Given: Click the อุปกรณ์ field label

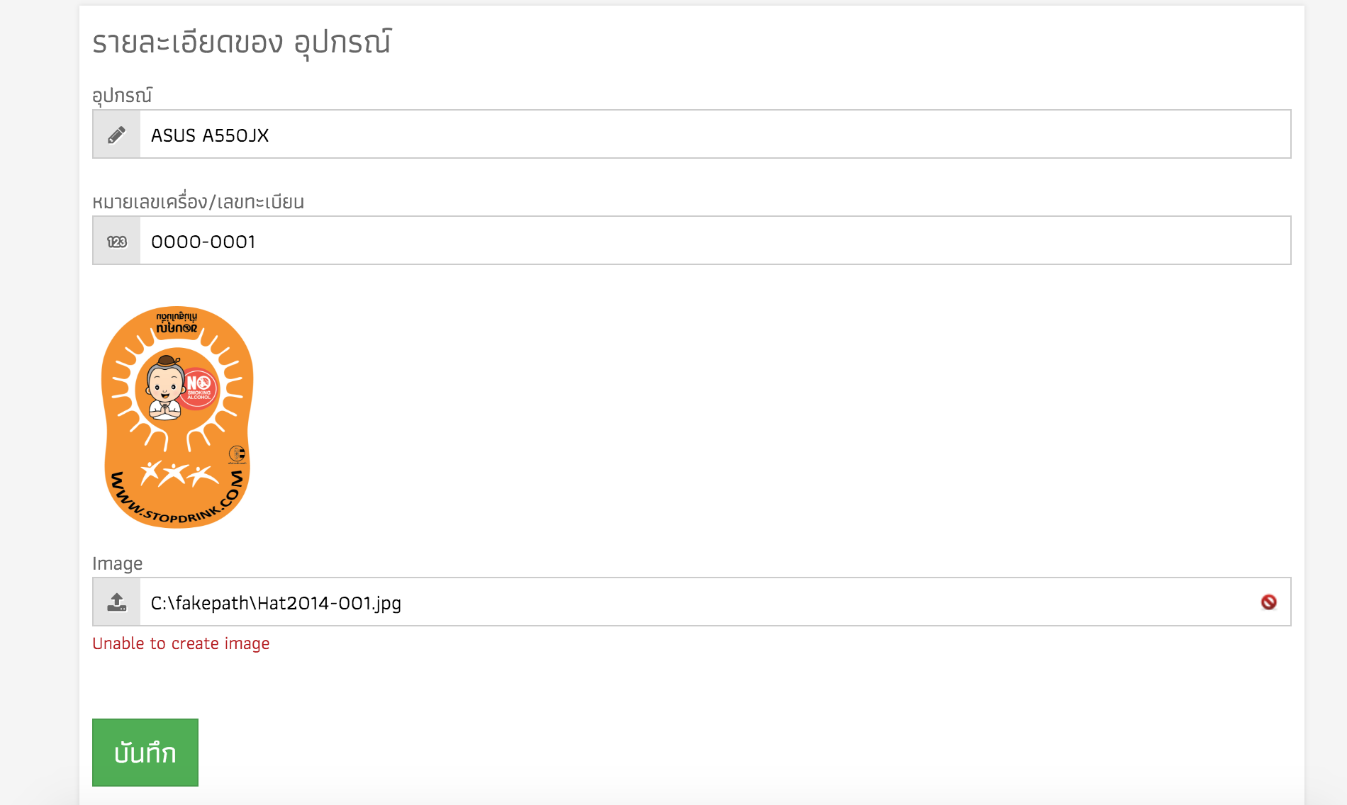Looking at the screenshot, I should click(122, 96).
